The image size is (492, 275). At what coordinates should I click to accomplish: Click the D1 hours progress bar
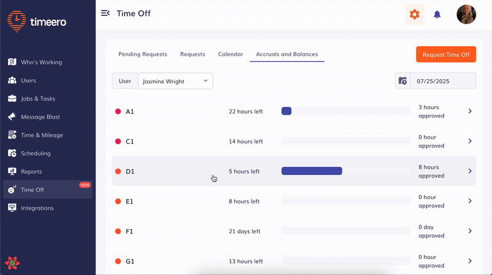coord(345,171)
